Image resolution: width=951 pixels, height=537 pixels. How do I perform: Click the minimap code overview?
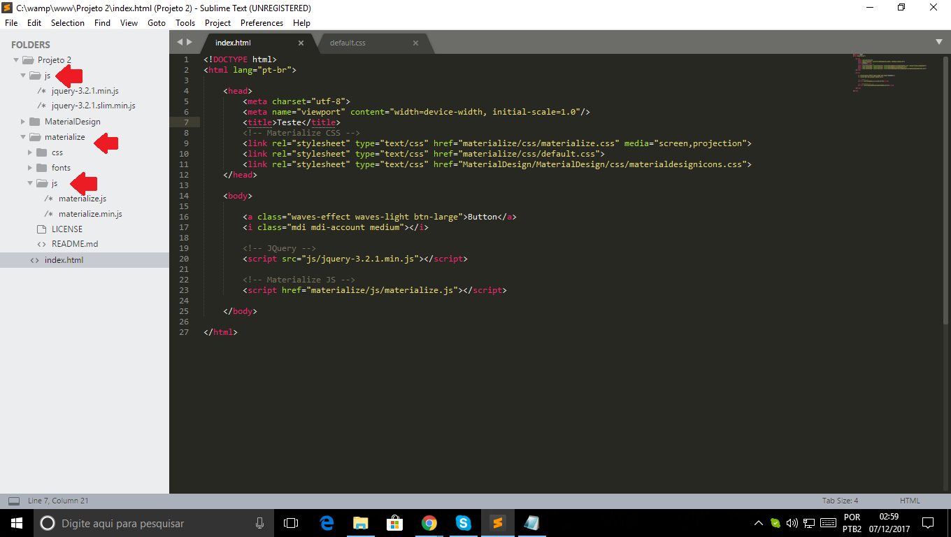pos(889,73)
